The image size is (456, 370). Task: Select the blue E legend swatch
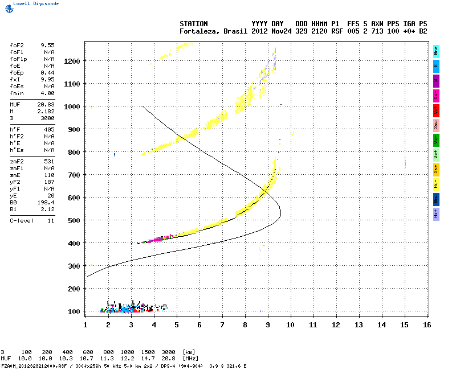click(436, 66)
